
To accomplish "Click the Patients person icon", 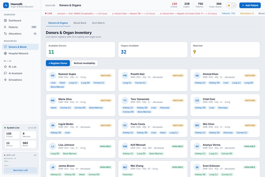I will [5, 27].
